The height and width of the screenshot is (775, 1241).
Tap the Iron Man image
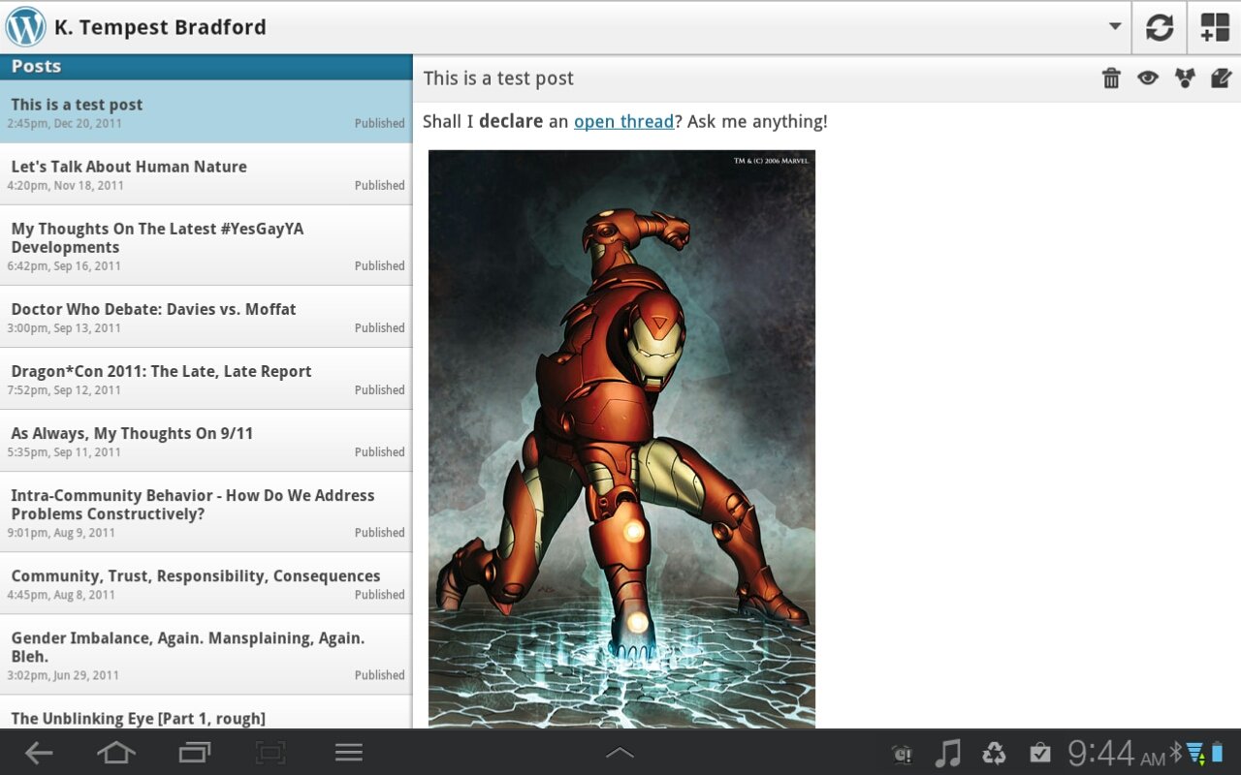click(x=621, y=439)
